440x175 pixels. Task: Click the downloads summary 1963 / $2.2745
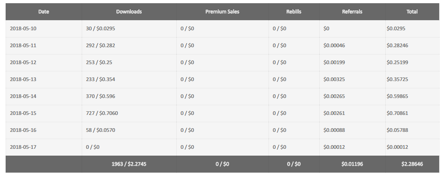pos(129,164)
